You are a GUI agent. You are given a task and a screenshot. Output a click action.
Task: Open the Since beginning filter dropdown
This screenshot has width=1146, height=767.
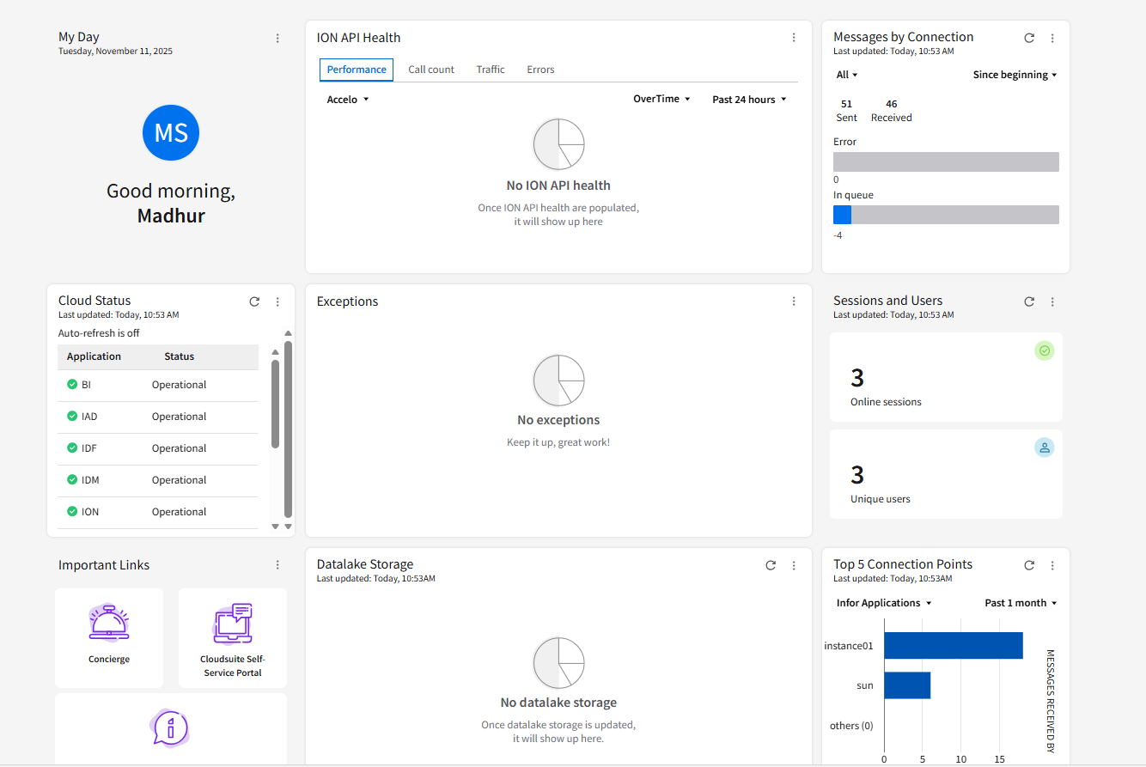[x=1015, y=75]
